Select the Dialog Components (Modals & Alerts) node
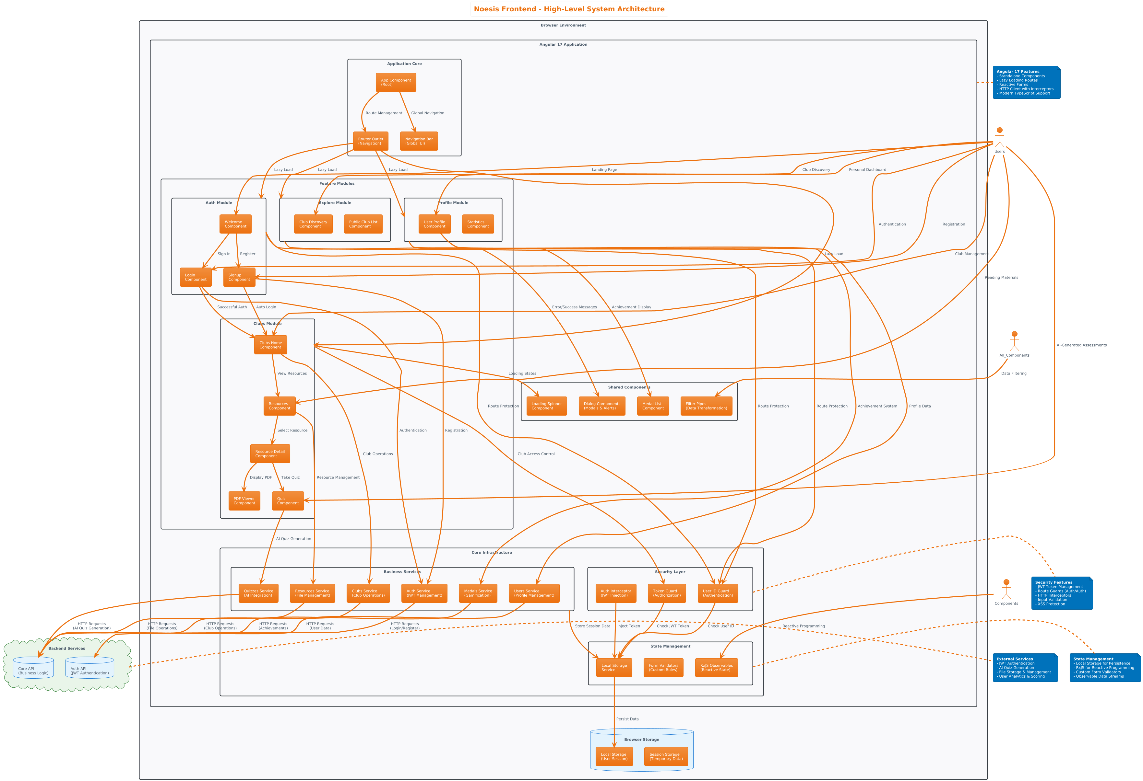Image resolution: width=1143 pixels, height=781 pixels. tap(602, 406)
